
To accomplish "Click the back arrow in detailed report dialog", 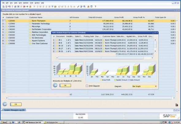I will tap(55, 85).
